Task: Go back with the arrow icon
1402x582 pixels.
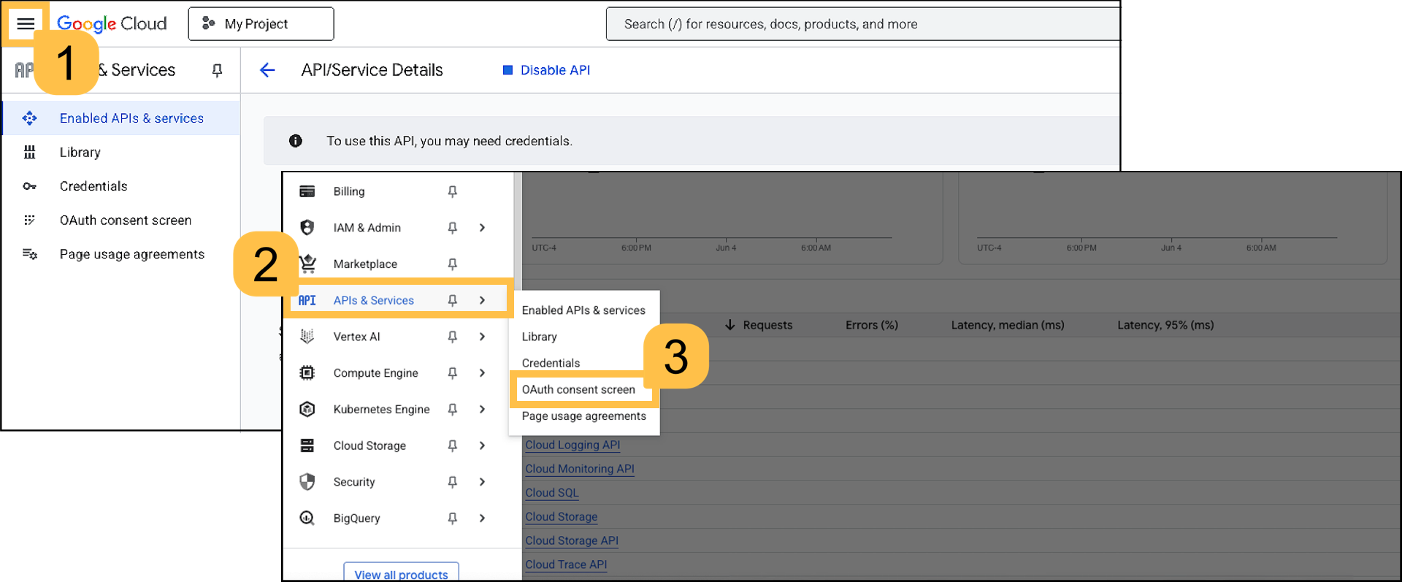Action: point(267,70)
